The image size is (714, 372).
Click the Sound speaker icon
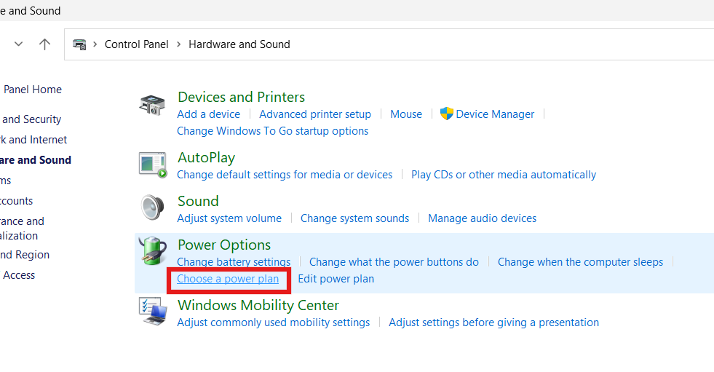click(153, 207)
